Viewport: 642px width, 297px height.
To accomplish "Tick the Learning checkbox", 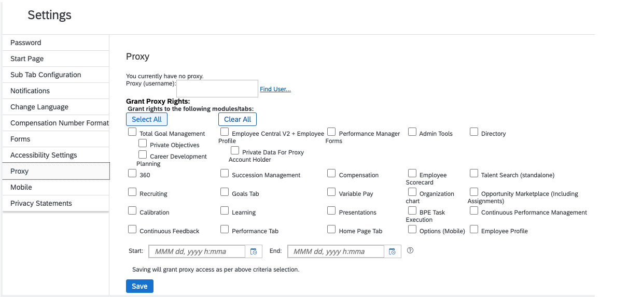I will (225, 211).
